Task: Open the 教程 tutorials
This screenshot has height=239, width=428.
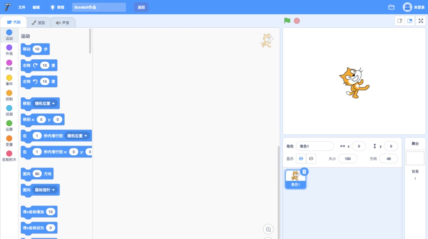Action: pyautogui.click(x=57, y=7)
